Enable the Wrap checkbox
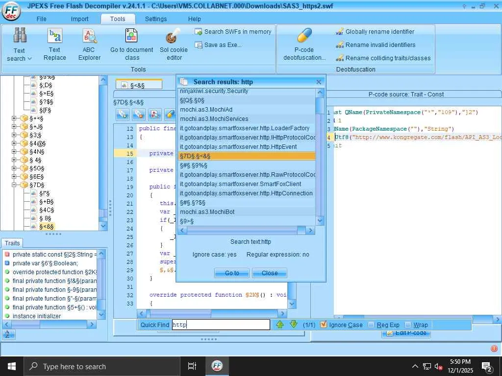Screen dimensions: 502x376 (408, 325)
